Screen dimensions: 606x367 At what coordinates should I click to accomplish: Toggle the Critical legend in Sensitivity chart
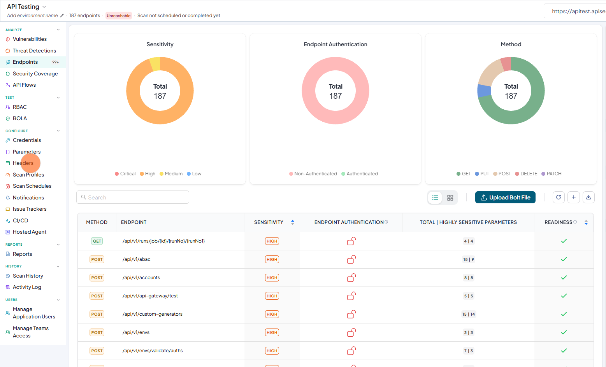coord(125,174)
